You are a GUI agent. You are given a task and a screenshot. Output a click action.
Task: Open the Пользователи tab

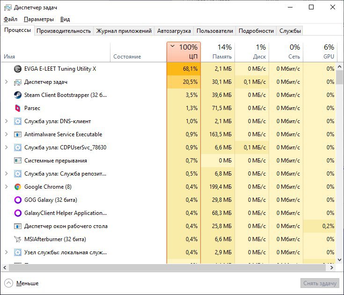click(x=214, y=31)
